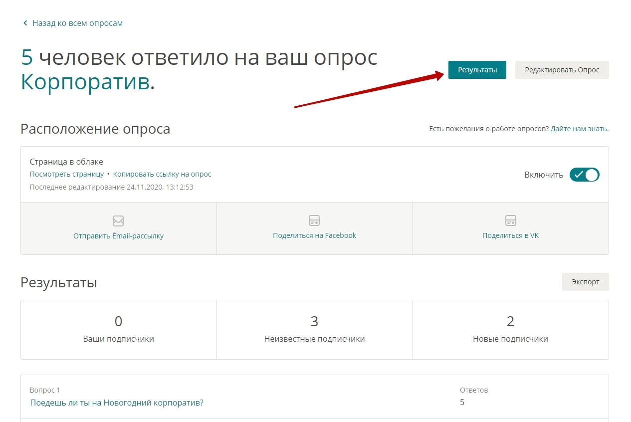The height and width of the screenshot is (422, 631).
Task: Share survey via 'Поделиться на Facebook' text
Action: click(x=314, y=235)
